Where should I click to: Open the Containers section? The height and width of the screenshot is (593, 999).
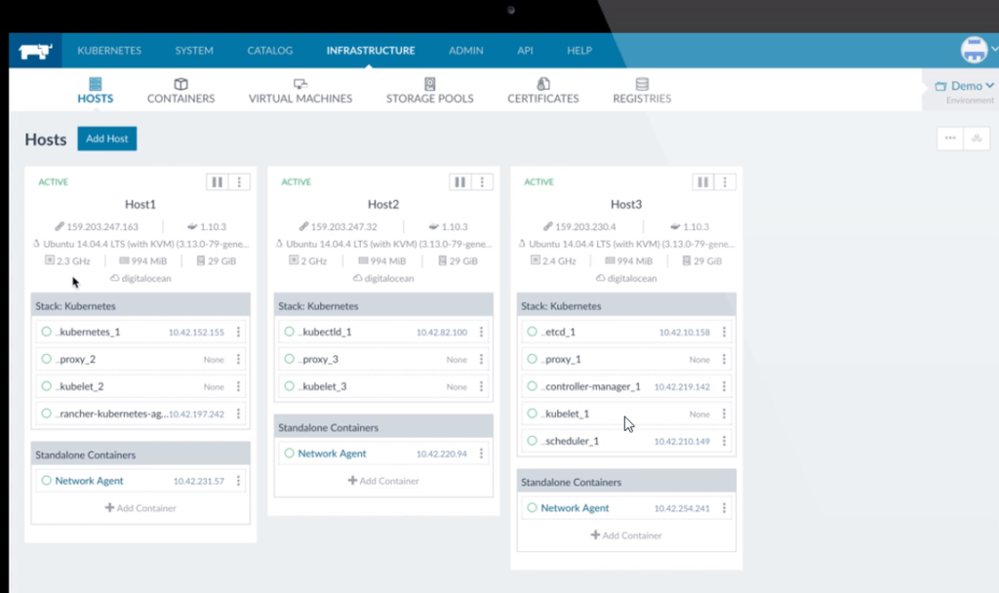(180, 91)
